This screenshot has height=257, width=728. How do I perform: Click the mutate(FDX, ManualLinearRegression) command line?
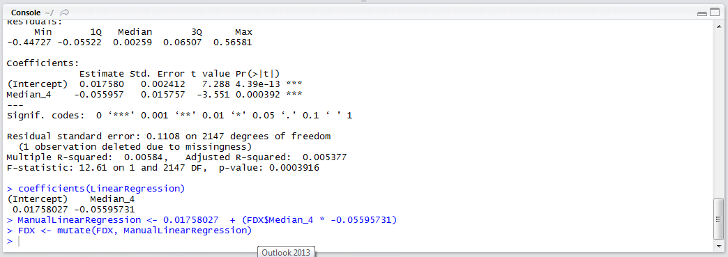(x=132, y=230)
